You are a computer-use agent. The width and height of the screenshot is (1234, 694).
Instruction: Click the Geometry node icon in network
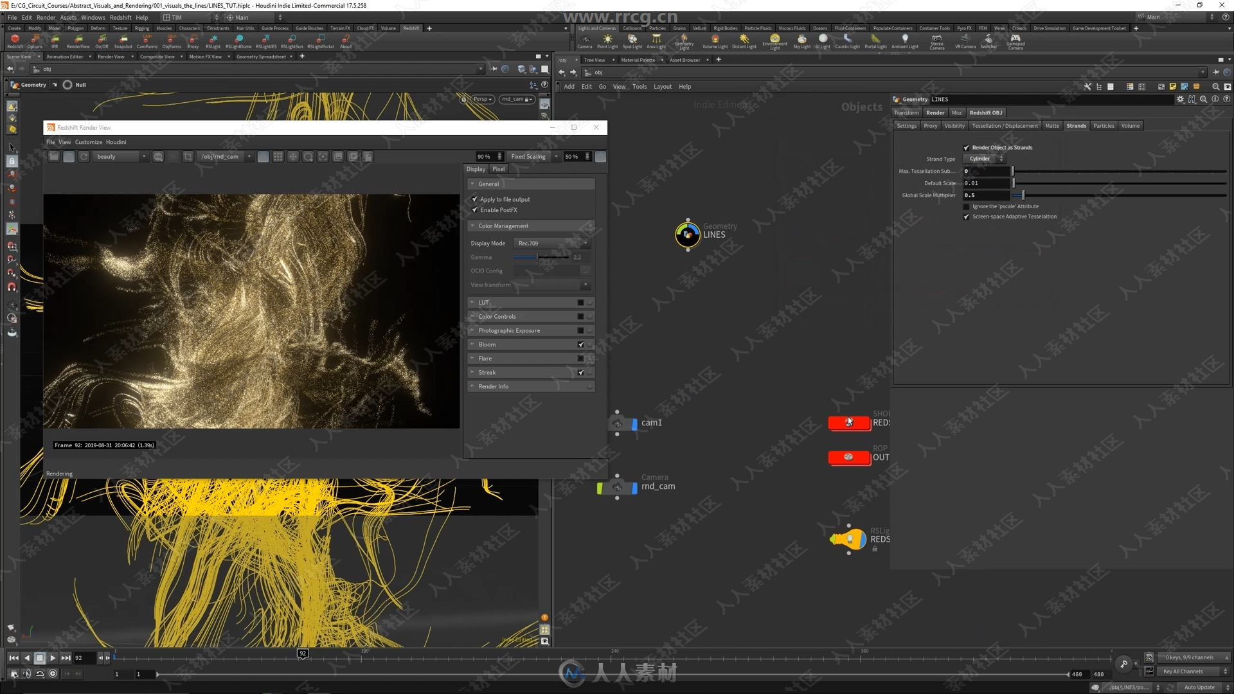[x=686, y=234]
